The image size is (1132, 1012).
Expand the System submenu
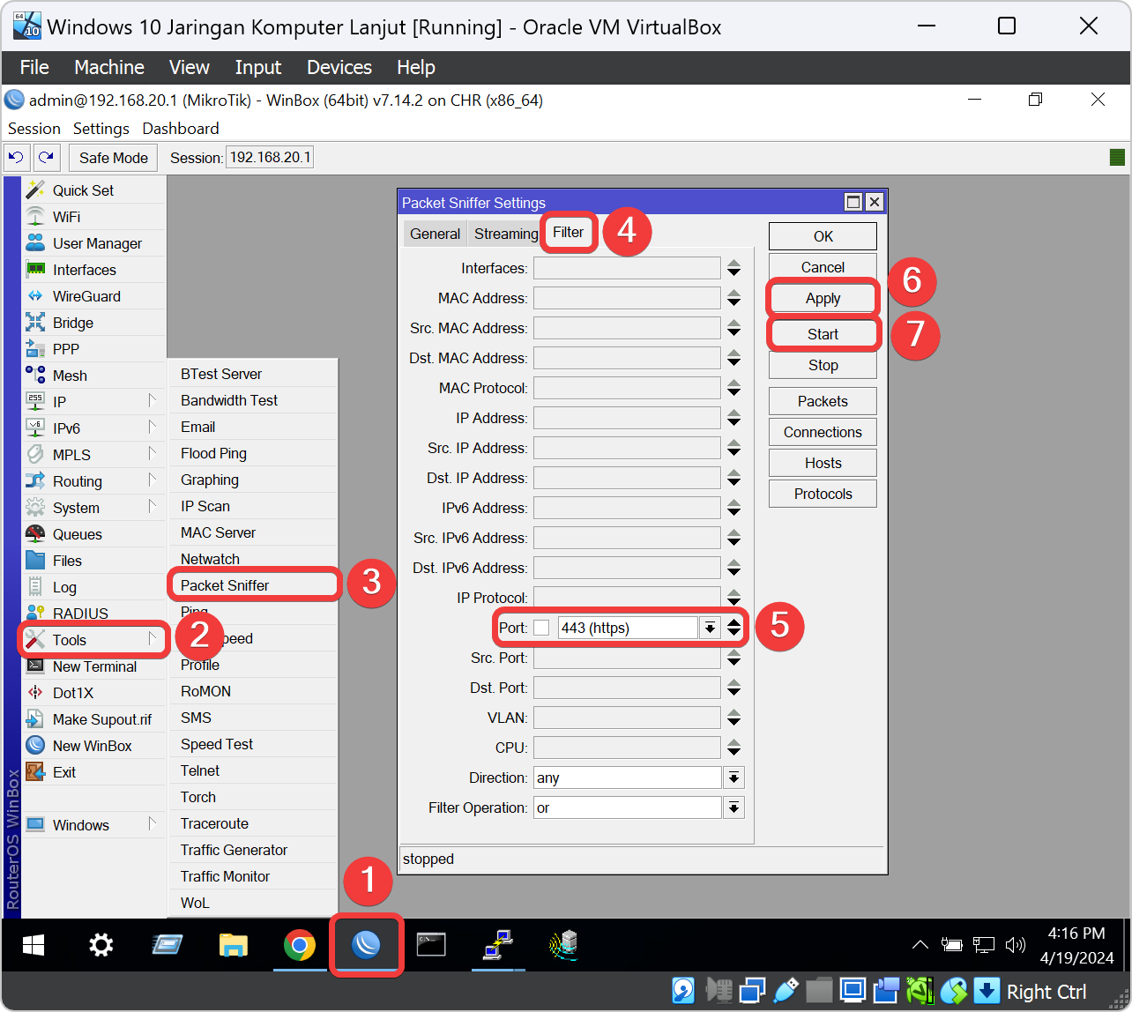pos(152,506)
